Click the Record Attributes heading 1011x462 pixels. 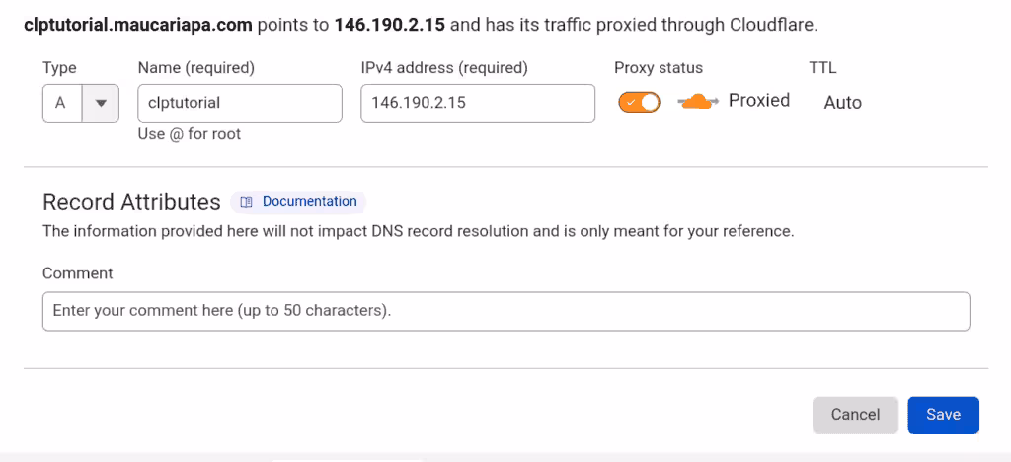tap(131, 202)
